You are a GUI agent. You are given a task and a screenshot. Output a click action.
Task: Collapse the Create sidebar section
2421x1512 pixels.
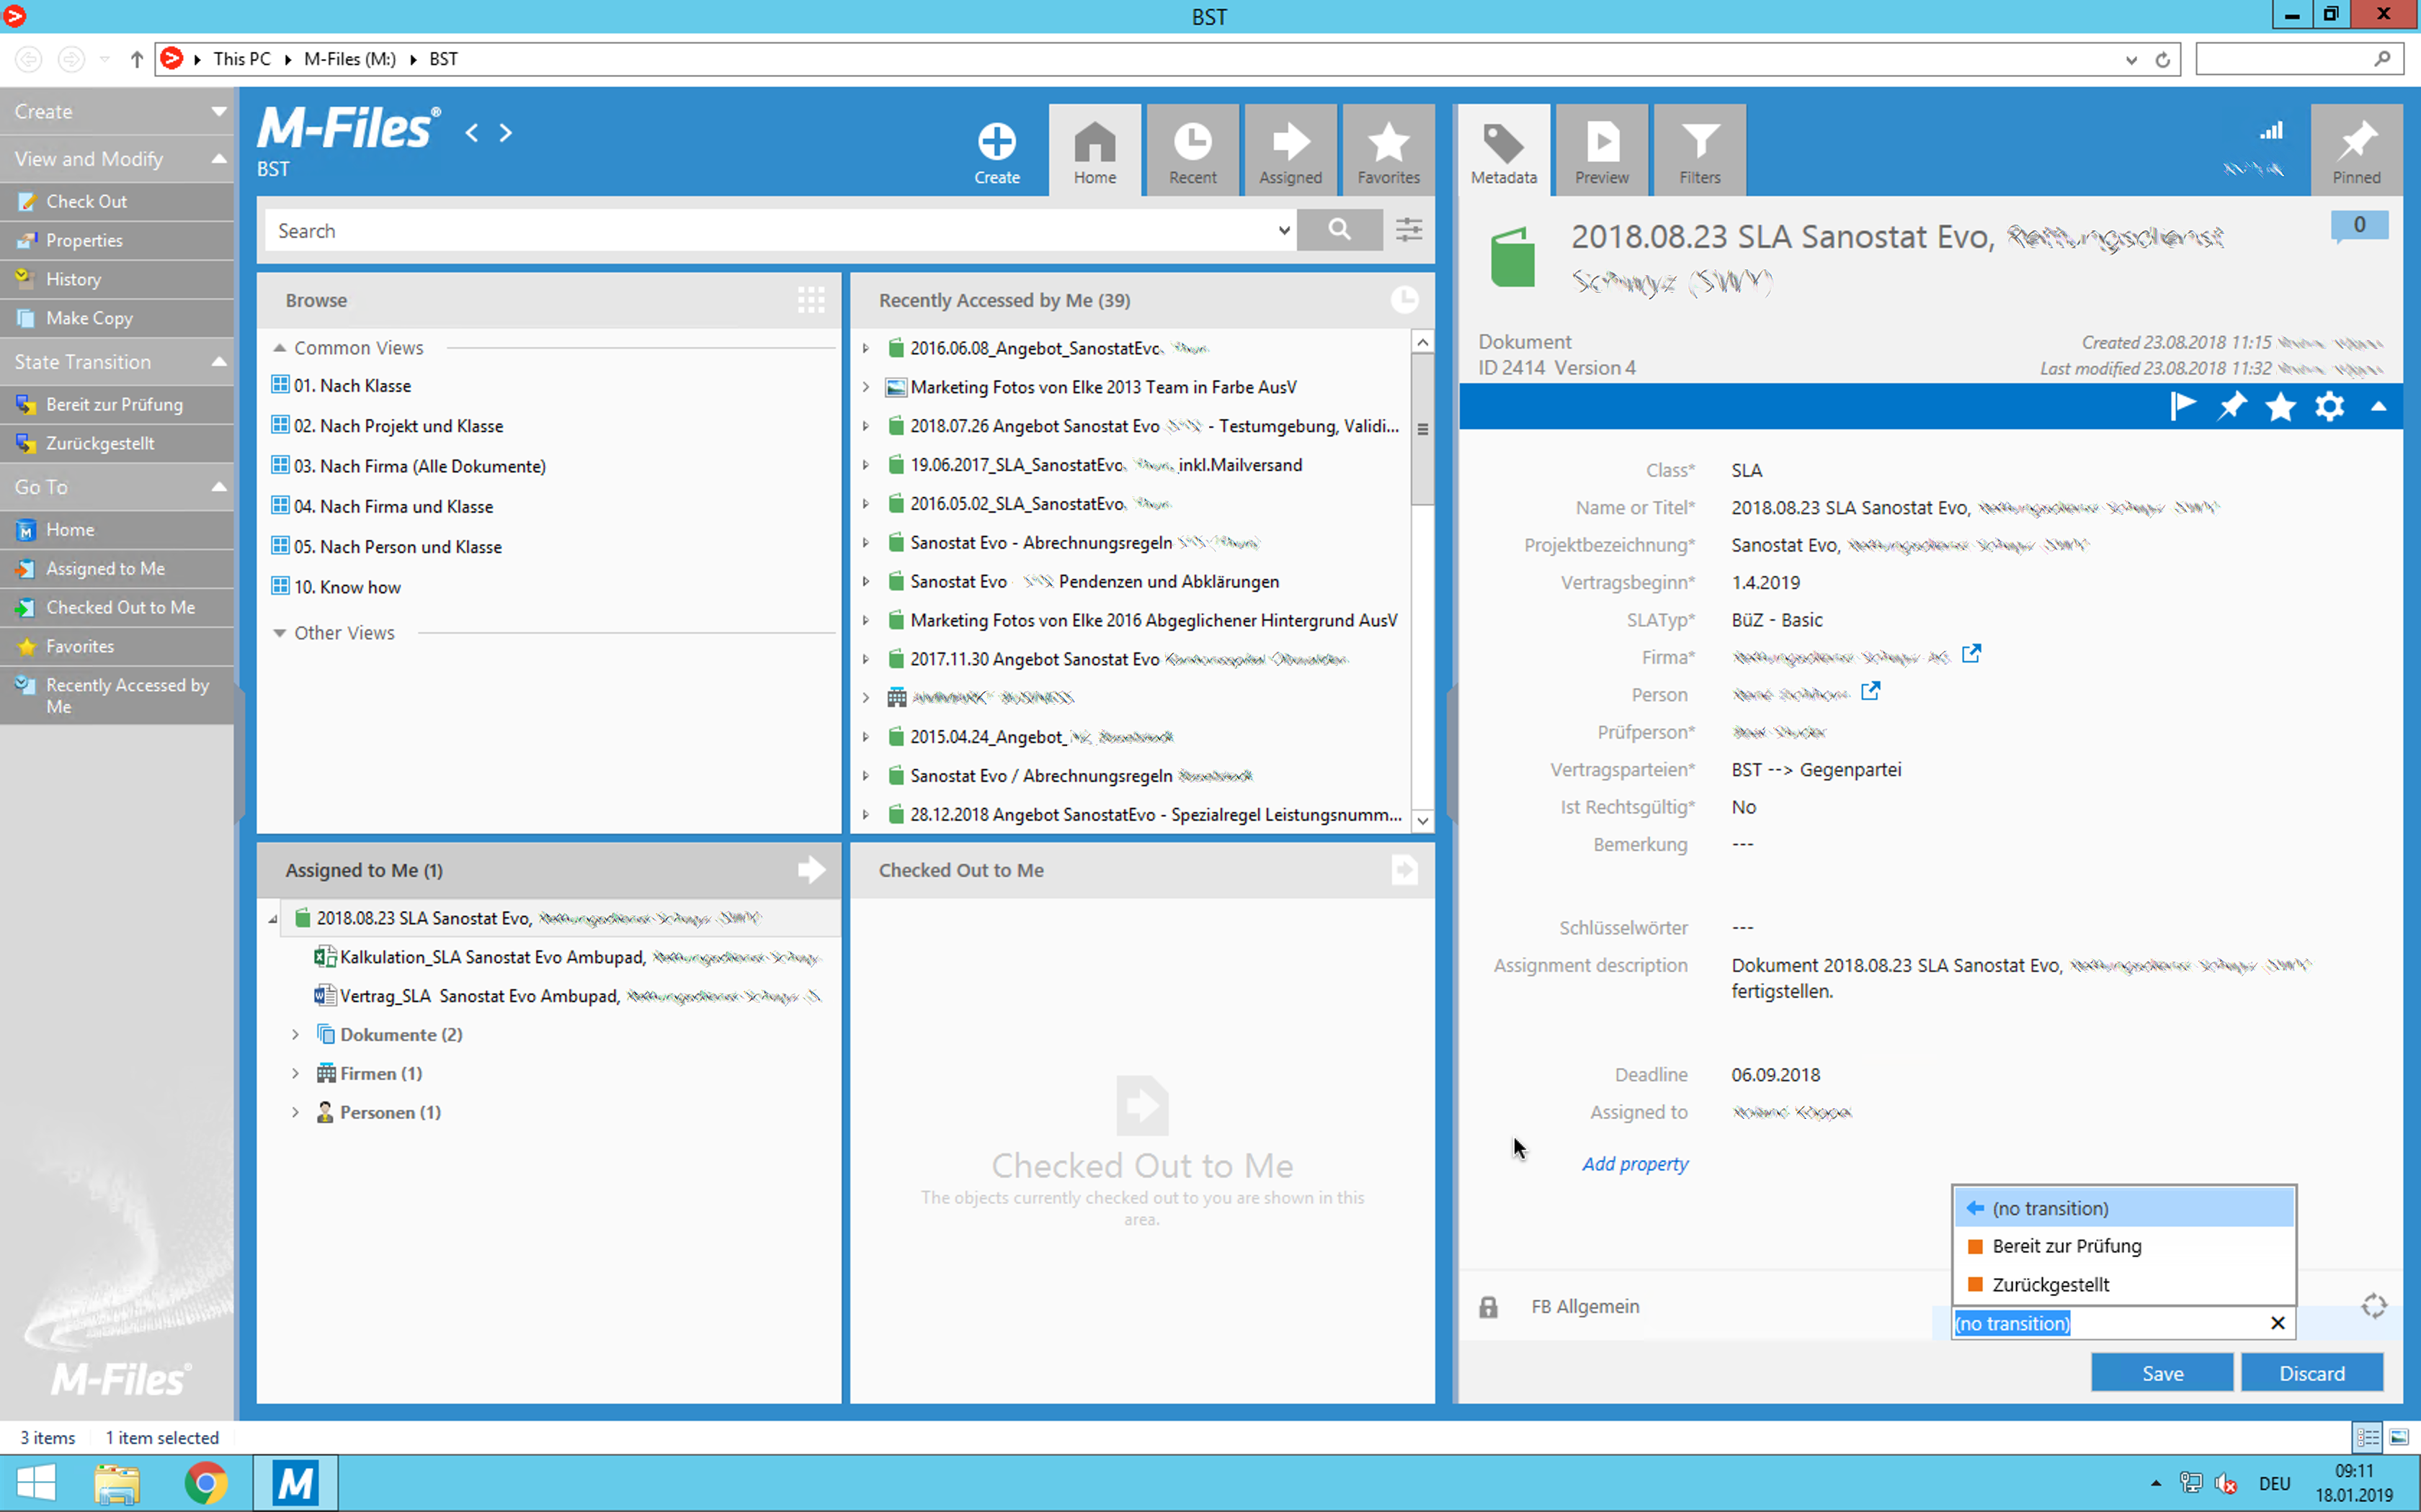point(219,111)
